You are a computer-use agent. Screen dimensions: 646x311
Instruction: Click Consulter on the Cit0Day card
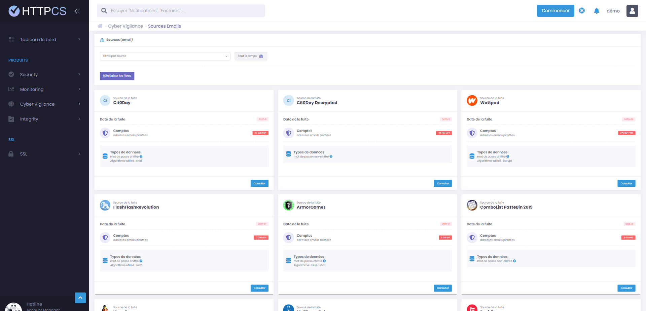click(259, 183)
